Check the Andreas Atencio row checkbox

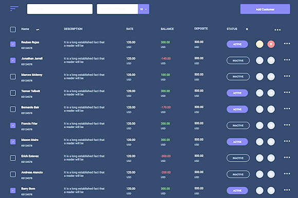13,174
